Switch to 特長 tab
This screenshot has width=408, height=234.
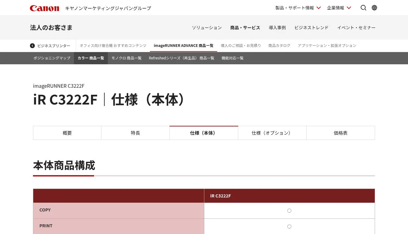pos(136,133)
